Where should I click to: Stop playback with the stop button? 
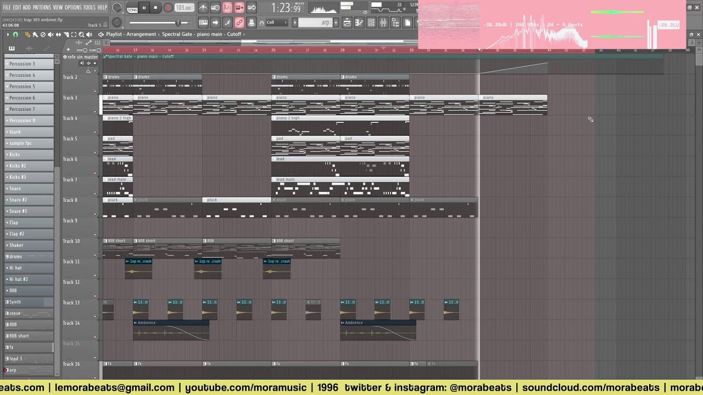point(156,8)
